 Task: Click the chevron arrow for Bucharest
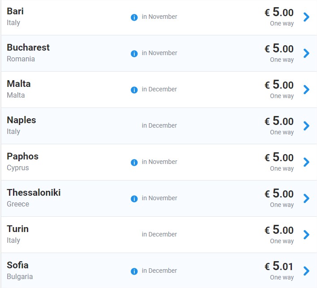point(307,53)
